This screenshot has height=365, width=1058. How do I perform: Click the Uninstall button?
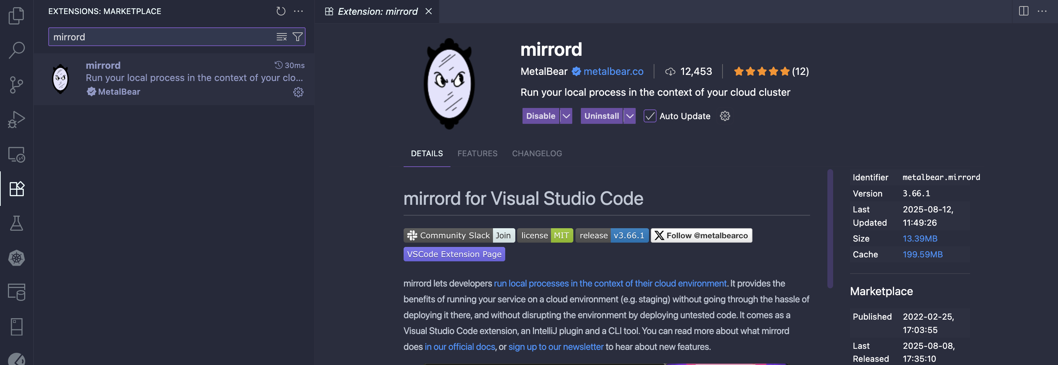601,116
